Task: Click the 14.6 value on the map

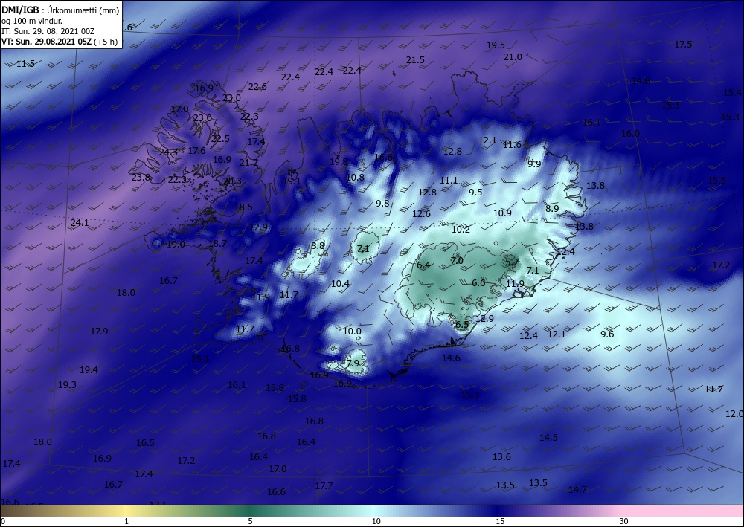Action: coord(452,358)
